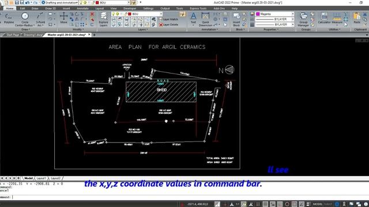Image resolution: width=369 pixels, height=207 pixels.
Task: Add a new drawing tab with plus button
Action: click(x=94, y=35)
